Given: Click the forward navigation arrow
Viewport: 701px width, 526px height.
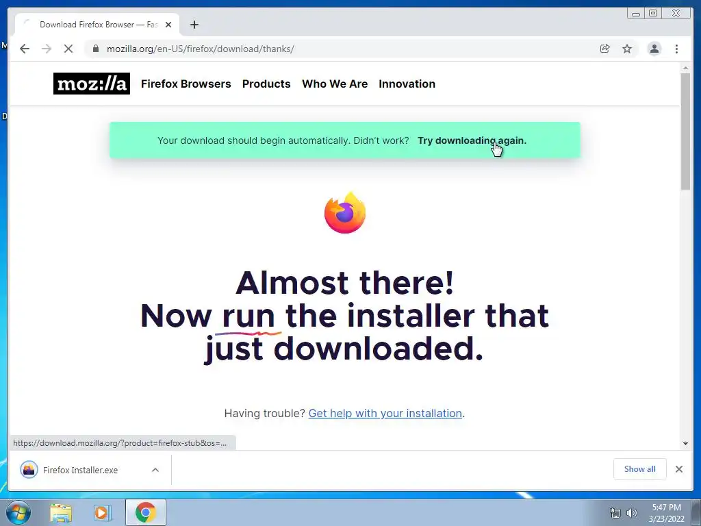Looking at the screenshot, I should coord(47,49).
